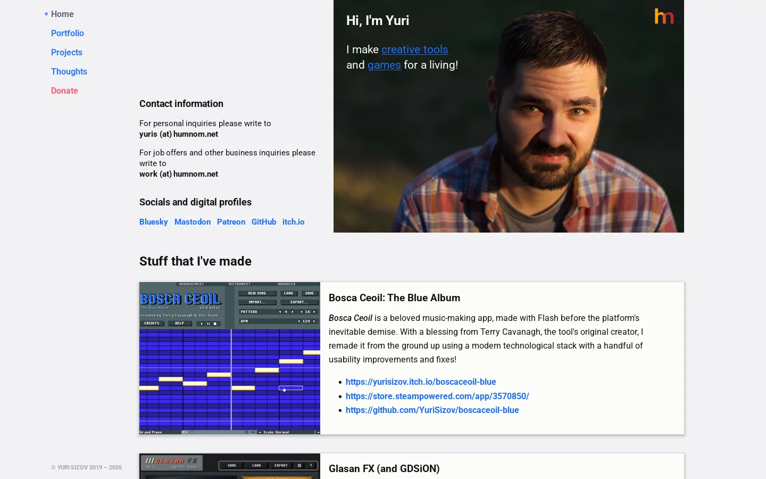766x479 pixels.
Task: Click the 'Bosca Ceoil: The Blue Album' heading
Action: [x=395, y=298]
